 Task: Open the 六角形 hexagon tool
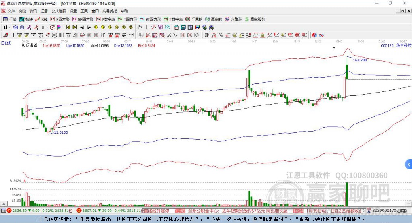[233, 19]
